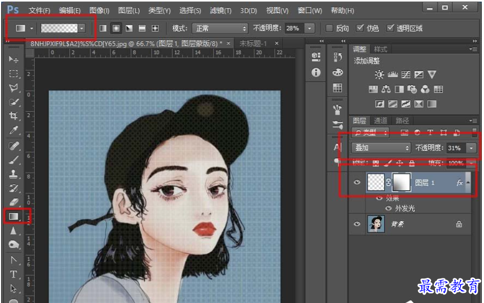Viewport: 484px width, 303px height.
Task: Select the Brush tool
Action: click(13, 160)
